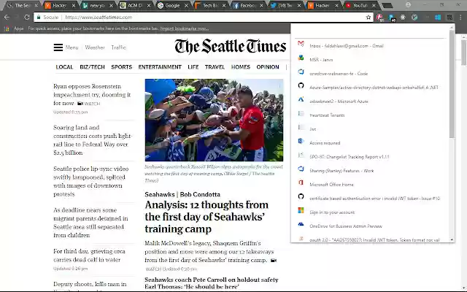Open the hamburger Menu icon on Seattle Times
Screen dimensions: 467x292
click(58, 47)
